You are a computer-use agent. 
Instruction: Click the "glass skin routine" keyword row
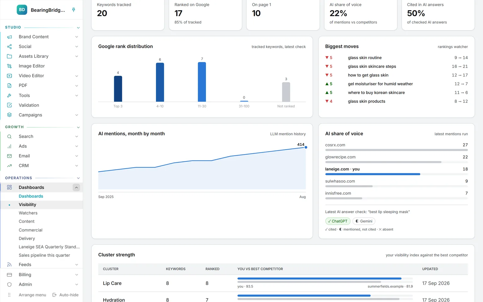point(397,58)
